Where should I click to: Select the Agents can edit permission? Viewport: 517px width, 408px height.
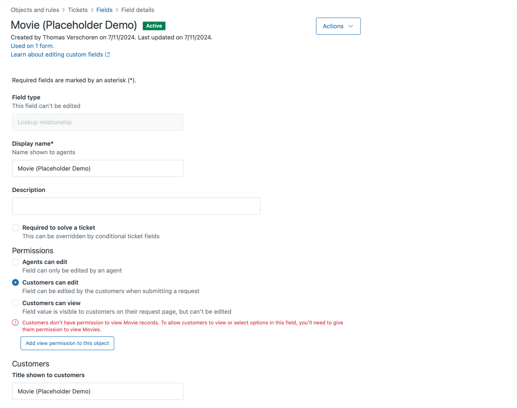click(x=15, y=262)
